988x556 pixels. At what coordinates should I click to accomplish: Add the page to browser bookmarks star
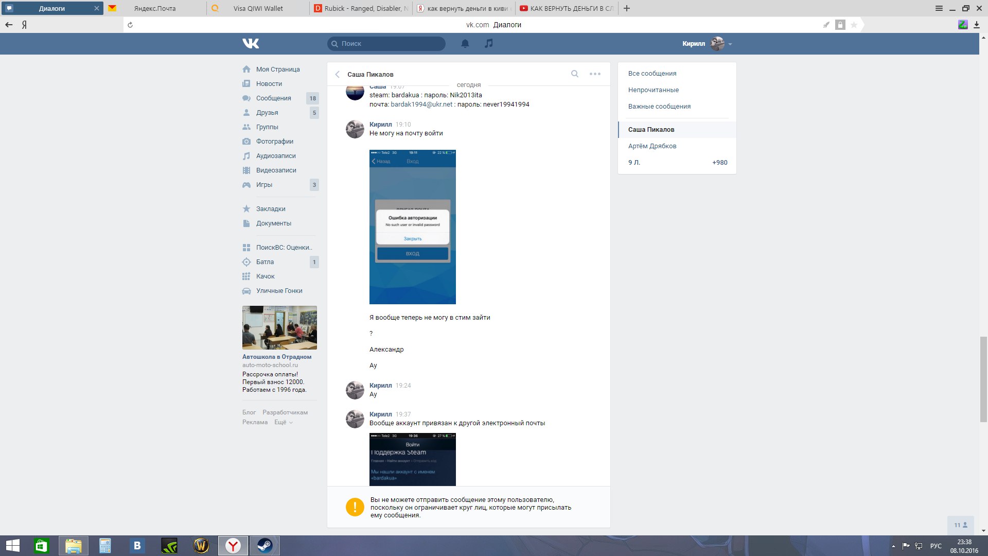click(x=854, y=25)
